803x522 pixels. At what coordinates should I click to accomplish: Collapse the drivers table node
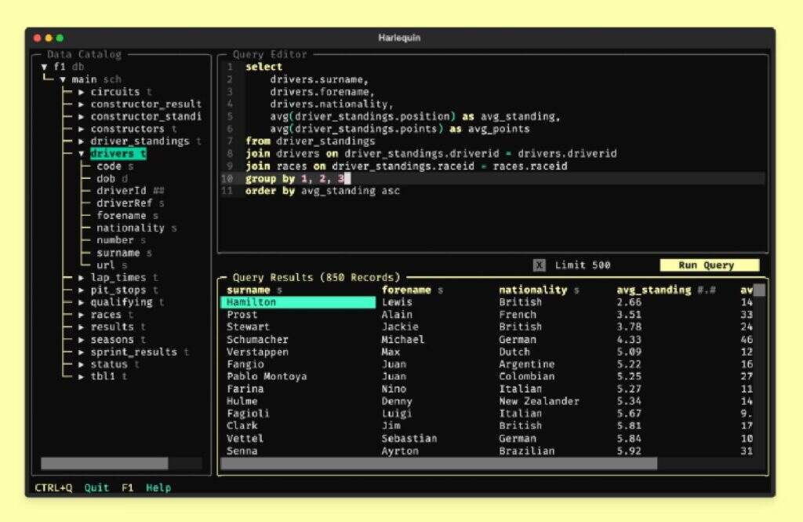point(82,154)
